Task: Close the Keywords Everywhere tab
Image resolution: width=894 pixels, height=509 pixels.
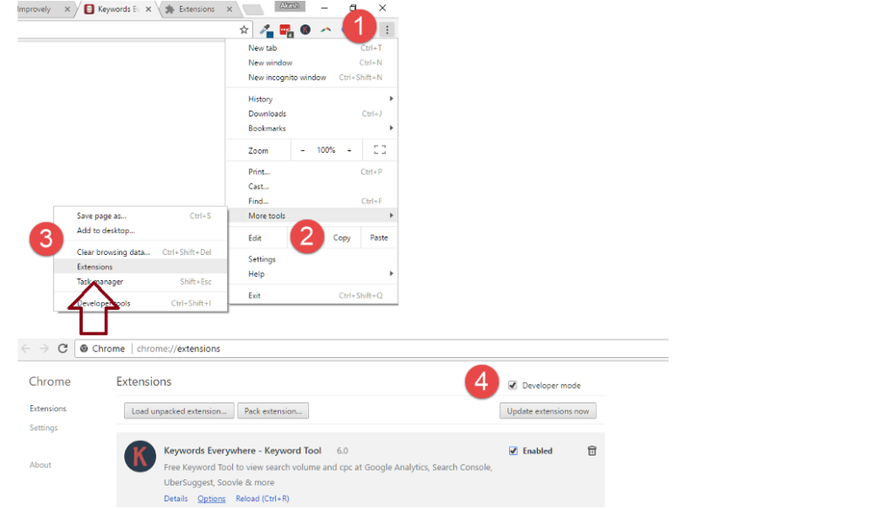Action: click(148, 9)
